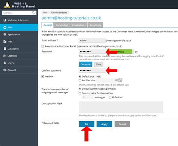Image resolution: width=178 pixels, height=146 pixels.
Task: Click the WEB-15 Hosting Panel title
Action: tap(23, 5)
